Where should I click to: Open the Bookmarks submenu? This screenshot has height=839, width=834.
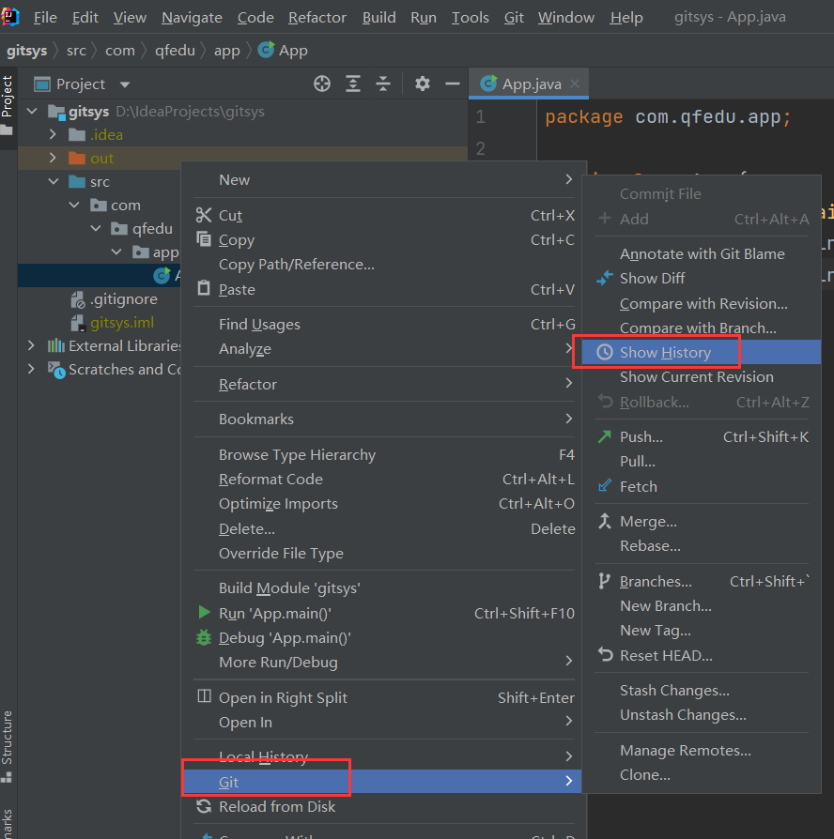[383, 419]
